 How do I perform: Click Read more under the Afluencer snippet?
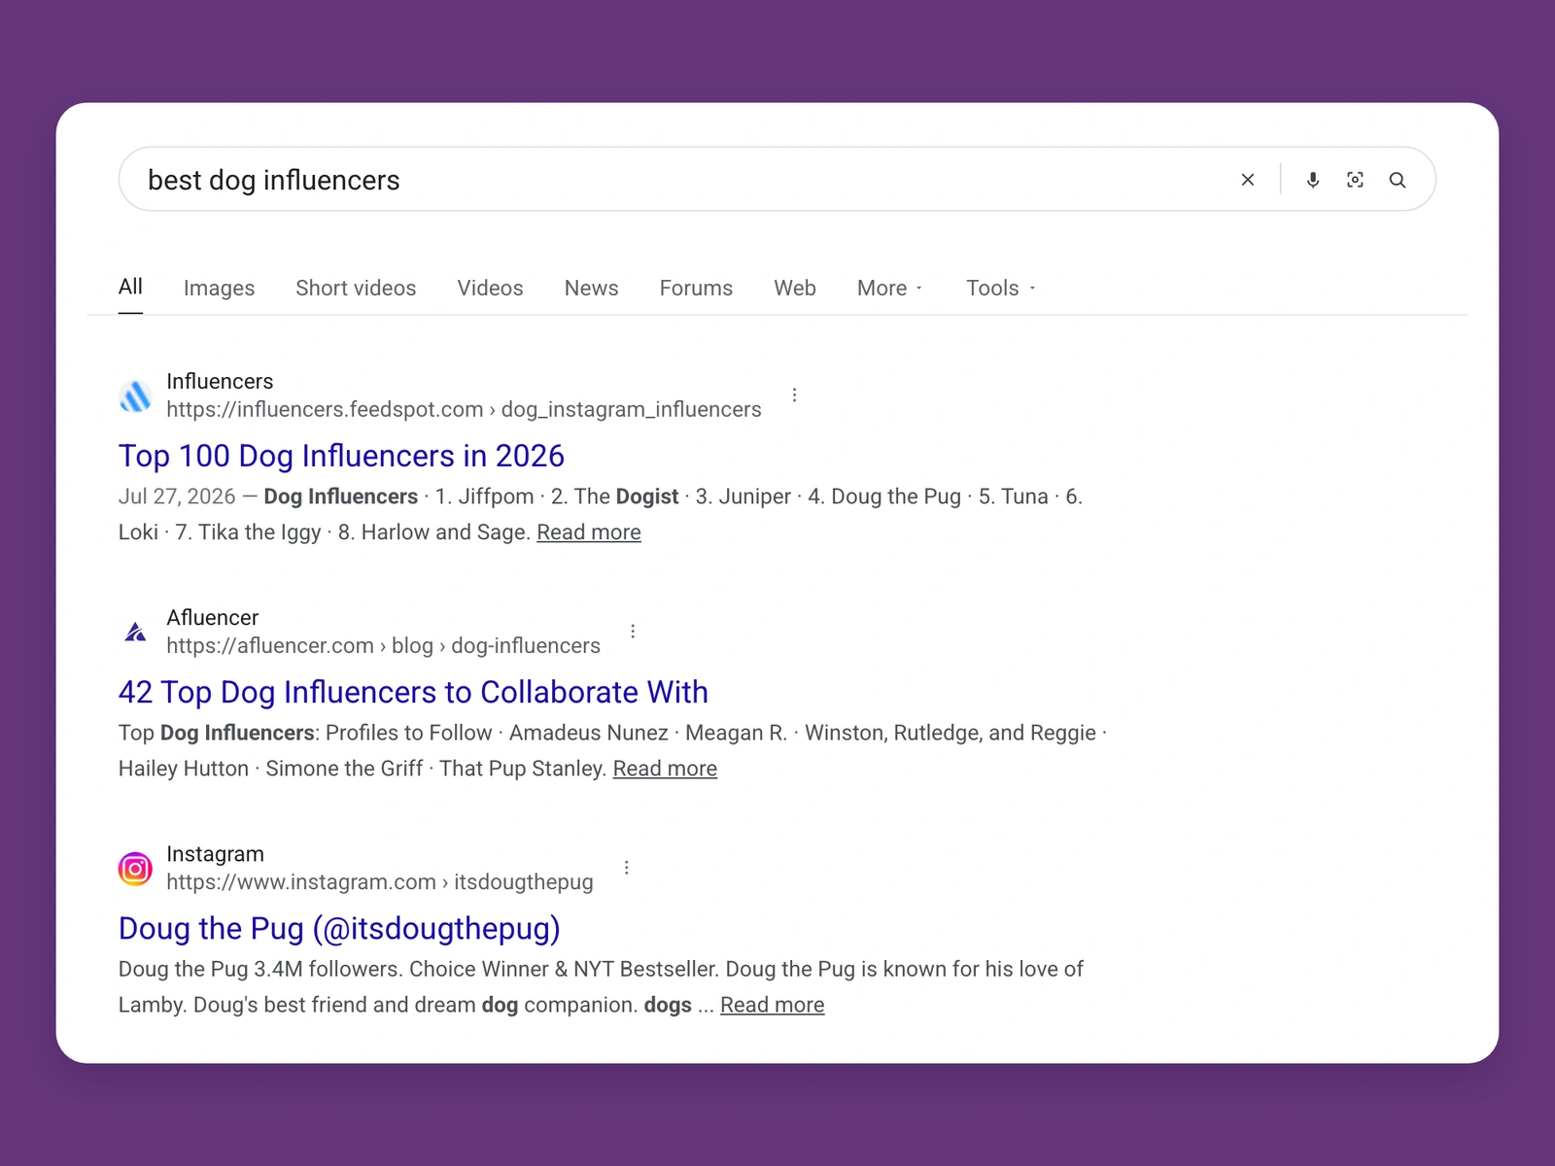665,769
